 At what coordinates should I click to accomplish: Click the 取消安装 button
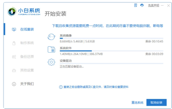tap(156, 103)
